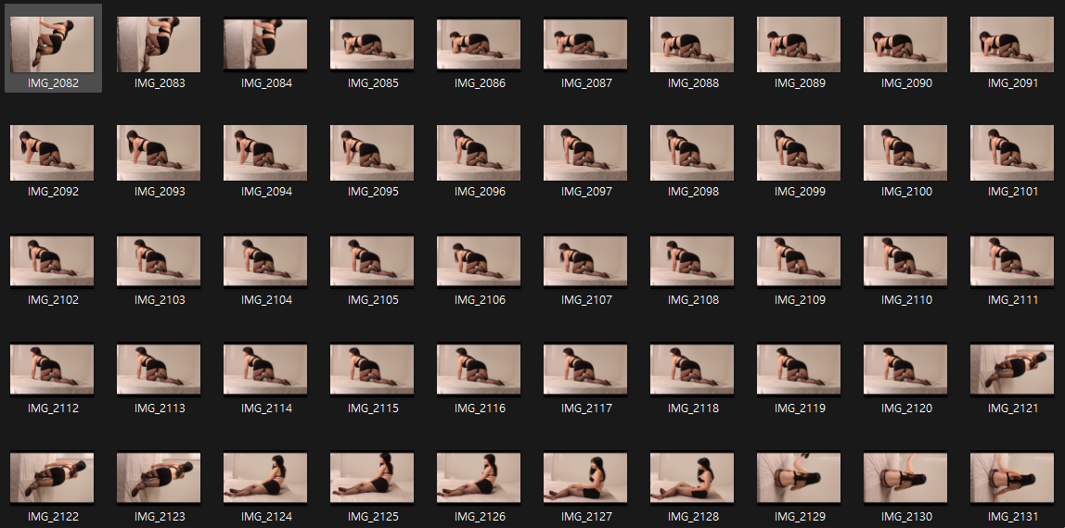
Task: Select the IMG_2082 thumbnail
Action: coord(52,44)
